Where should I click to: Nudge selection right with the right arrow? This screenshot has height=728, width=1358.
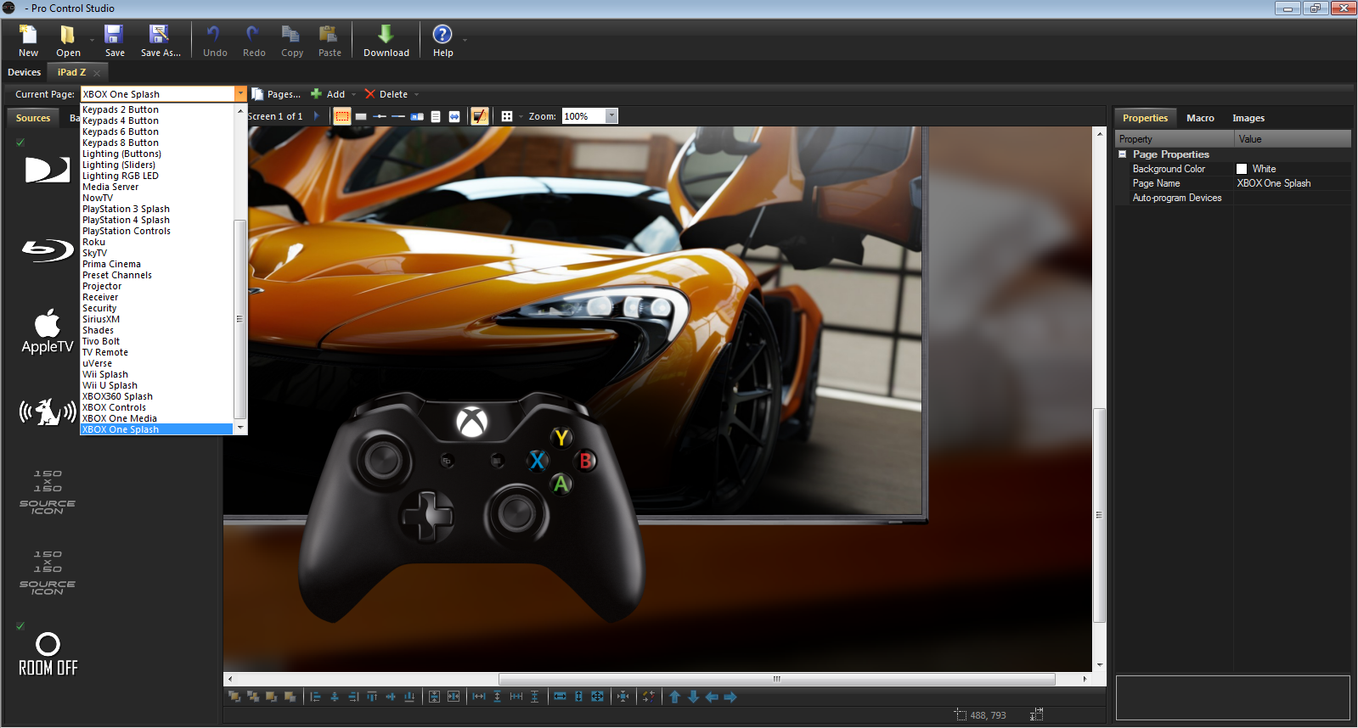pyautogui.click(x=730, y=697)
